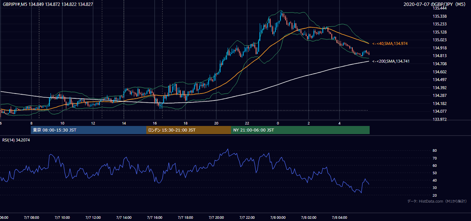Image resolution: width=471 pixels, height=221 pixels.
Task: Click price axis value 135.338
Action: point(440,16)
